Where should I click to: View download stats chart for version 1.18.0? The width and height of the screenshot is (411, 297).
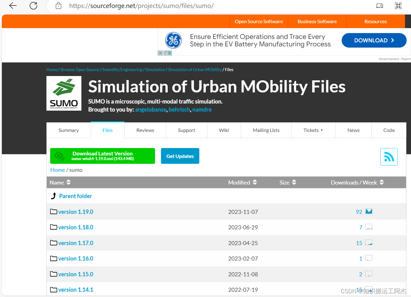click(x=369, y=227)
